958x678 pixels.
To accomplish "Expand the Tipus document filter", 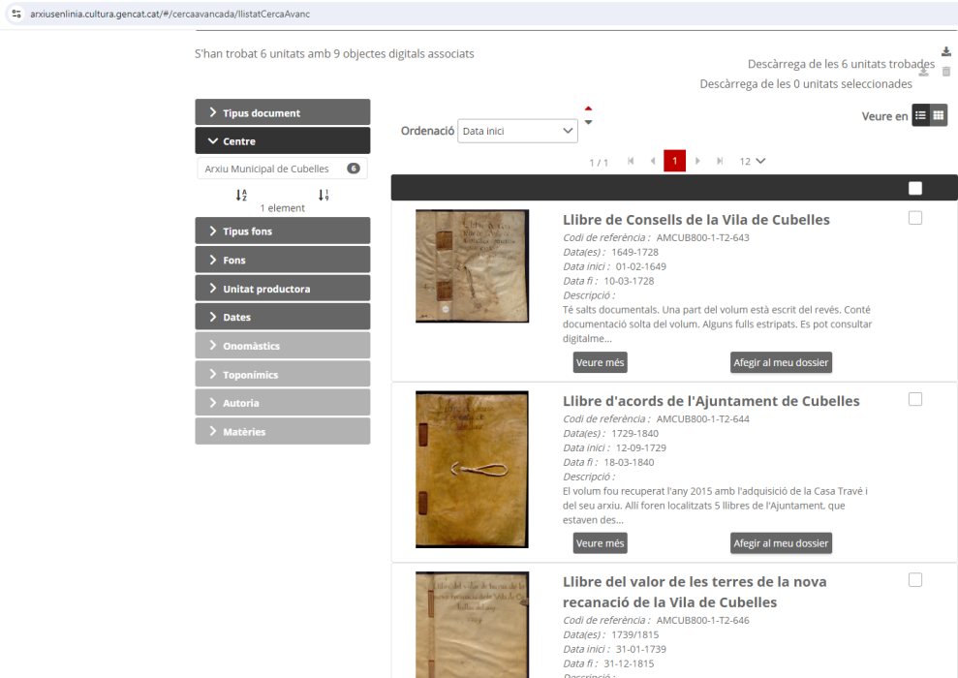I will coord(282,112).
